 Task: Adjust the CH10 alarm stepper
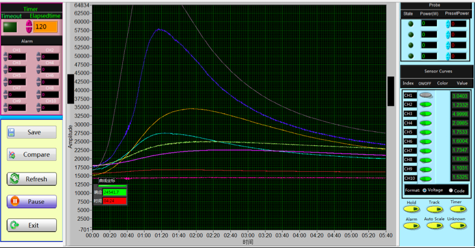point(39,108)
